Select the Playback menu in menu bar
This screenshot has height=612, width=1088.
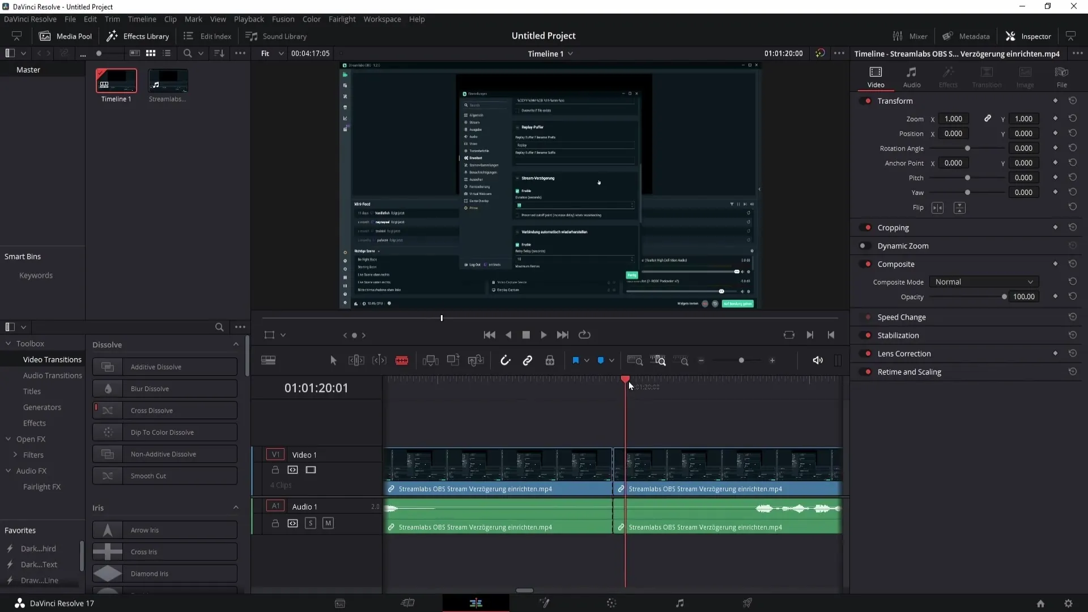coord(249,19)
